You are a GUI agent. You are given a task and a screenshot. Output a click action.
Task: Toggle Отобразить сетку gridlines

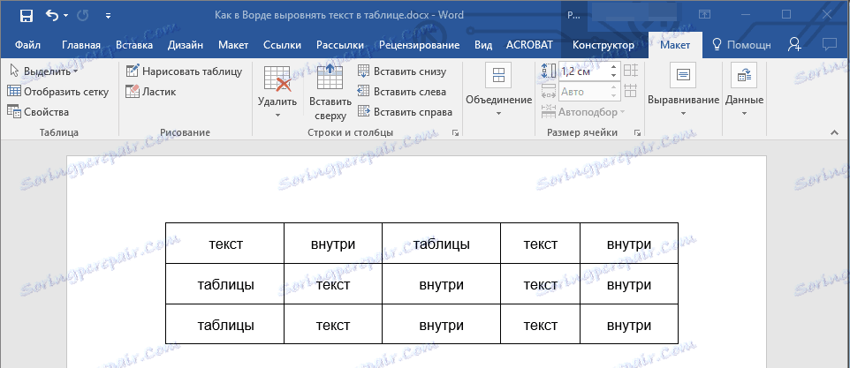coord(58,92)
